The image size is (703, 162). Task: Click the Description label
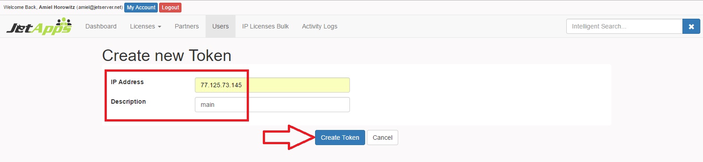coord(128,101)
